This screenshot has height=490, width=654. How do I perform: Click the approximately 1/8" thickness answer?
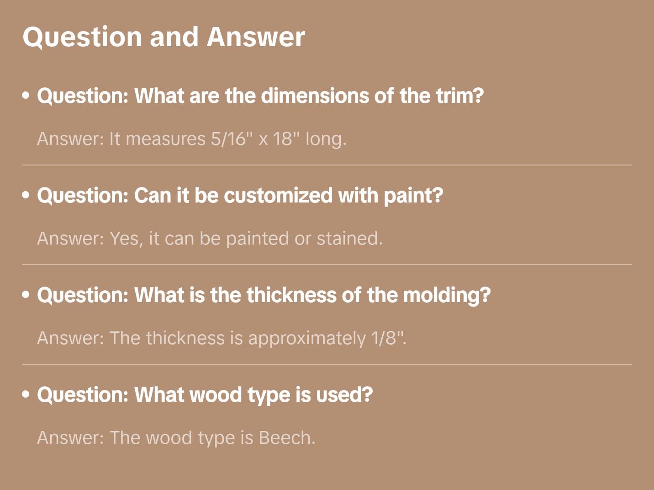click(x=222, y=338)
